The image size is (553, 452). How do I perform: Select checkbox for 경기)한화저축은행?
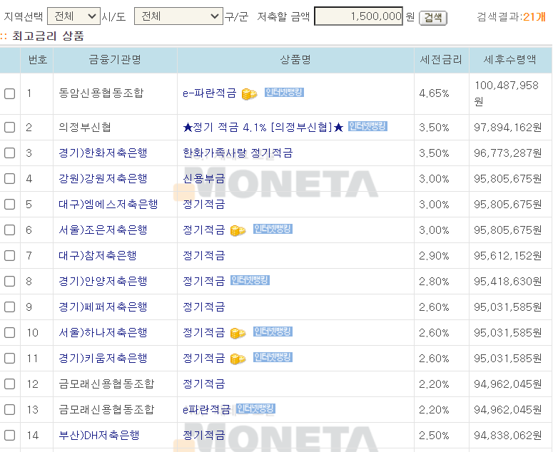pos(9,153)
